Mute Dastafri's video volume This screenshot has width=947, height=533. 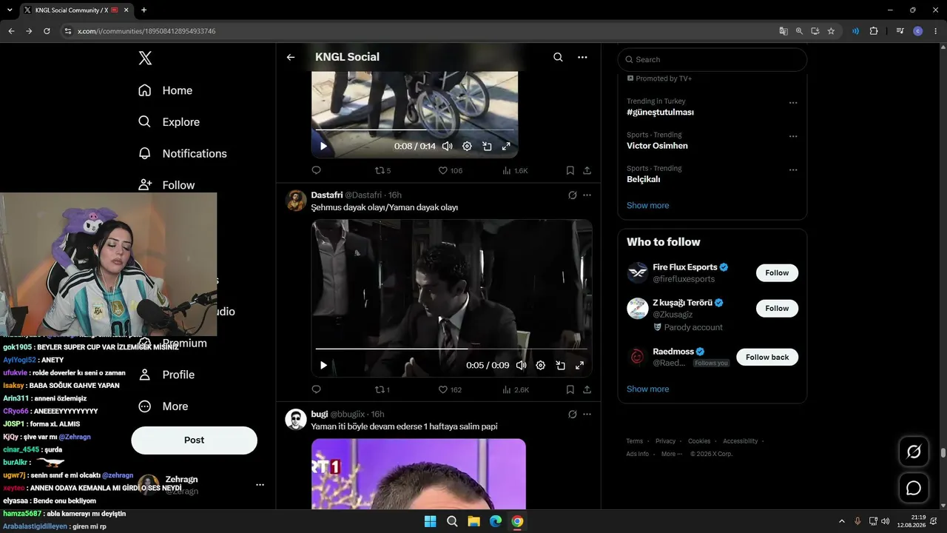(521, 365)
